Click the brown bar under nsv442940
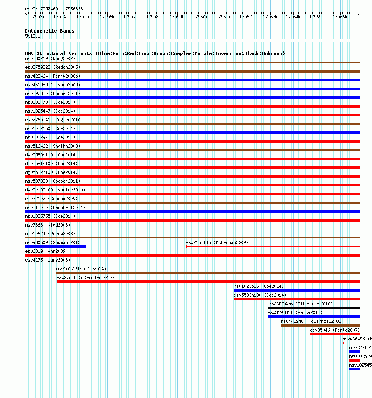This screenshot has height=398, width=372. click(321, 325)
